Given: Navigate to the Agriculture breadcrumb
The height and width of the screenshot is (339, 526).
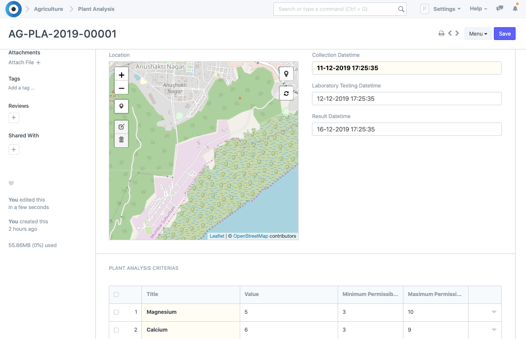Looking at the screenshot, I should (48, 9).
